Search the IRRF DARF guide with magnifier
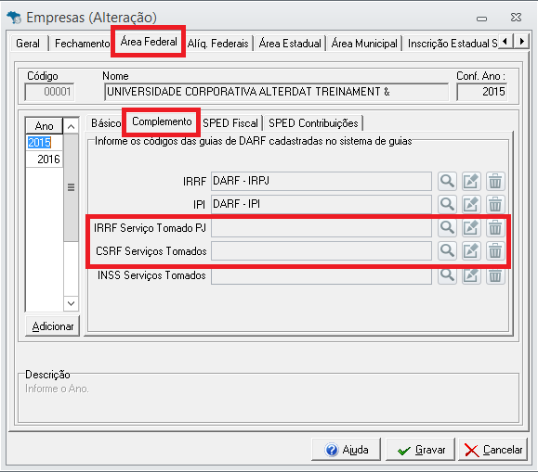 click(x=447, y=181)
